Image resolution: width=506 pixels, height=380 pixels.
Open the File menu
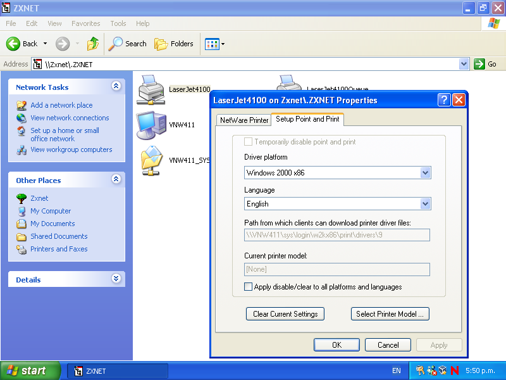tap(11, 23)
